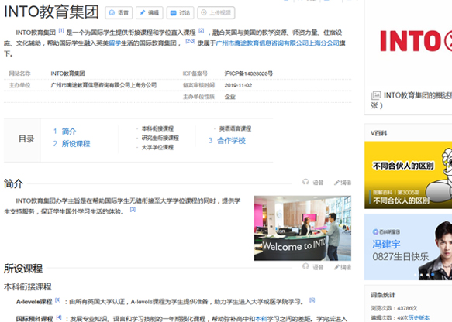Click 主办单位 value 广州市鹰途教育信息咨询有限公司上海分公司
The image size is (452, 322).
104,85
